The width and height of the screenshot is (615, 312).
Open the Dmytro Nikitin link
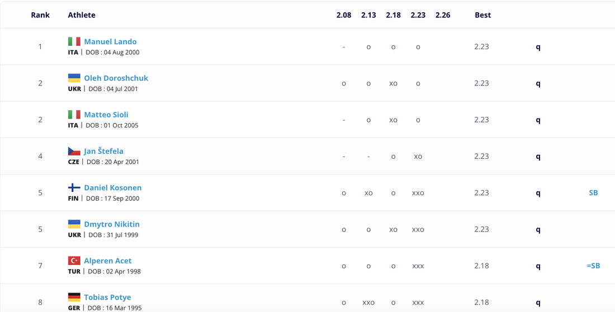[112, 224]
